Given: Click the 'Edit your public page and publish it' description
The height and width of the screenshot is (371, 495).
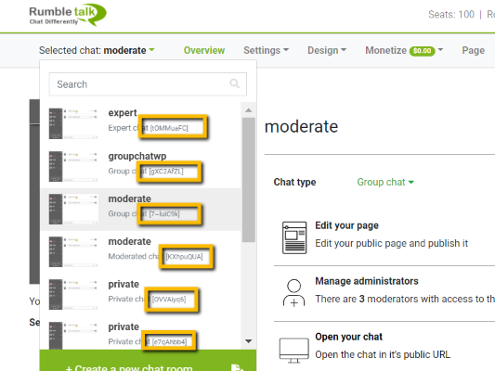Looking at the screenshot, I should pos(392,243).
